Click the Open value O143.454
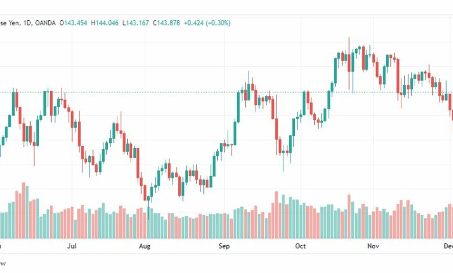 73,23
